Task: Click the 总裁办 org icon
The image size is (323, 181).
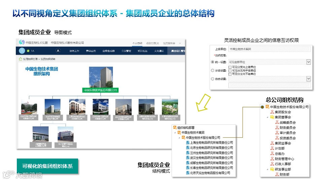Action: point(272,154)
